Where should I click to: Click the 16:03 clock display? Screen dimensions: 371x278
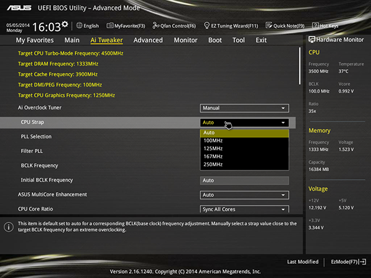point(46,27)
